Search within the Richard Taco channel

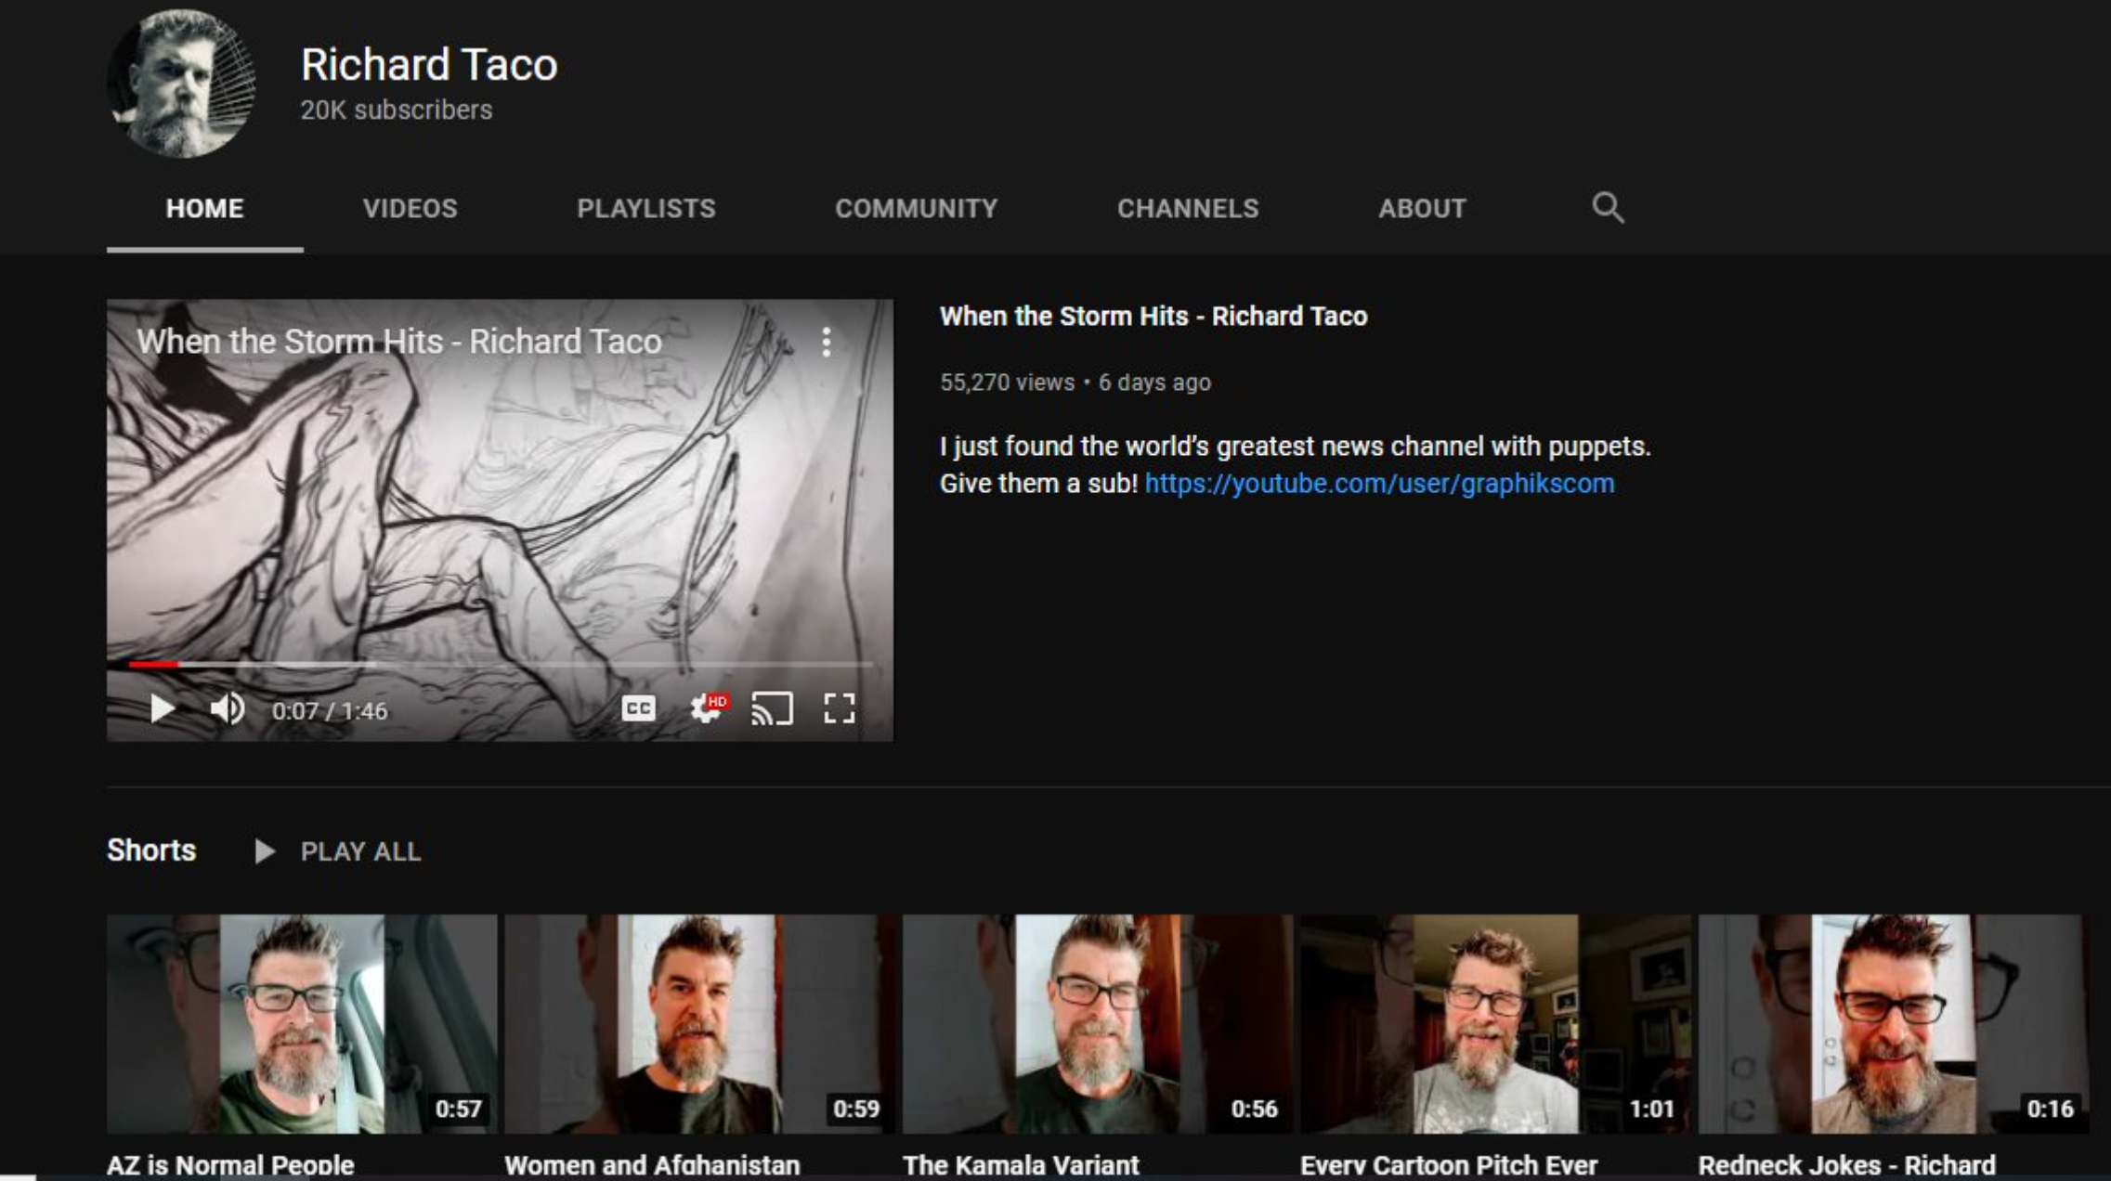[1608, 208]
